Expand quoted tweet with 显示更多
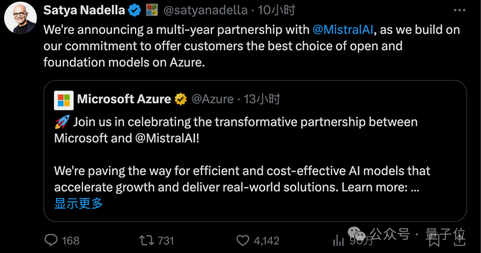 (78, 204)
